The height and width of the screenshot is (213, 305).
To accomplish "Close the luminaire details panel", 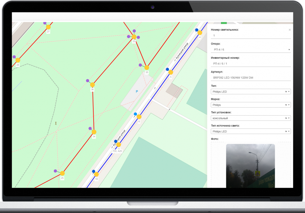I will (x=289, y=30).
